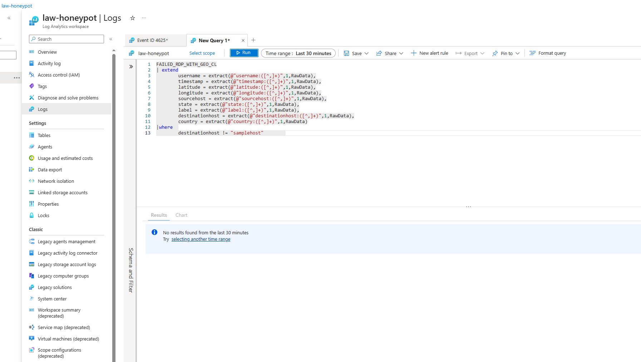Click the Format query button label
Image resolution: width=641 pixels, height=362 pixels.
pyautogui.click(x=552, y=53)
